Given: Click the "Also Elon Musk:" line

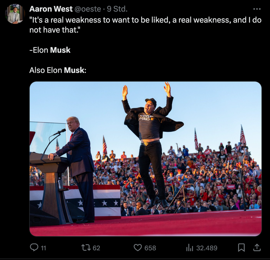Looking at the screenshot, I should point(58,70).
